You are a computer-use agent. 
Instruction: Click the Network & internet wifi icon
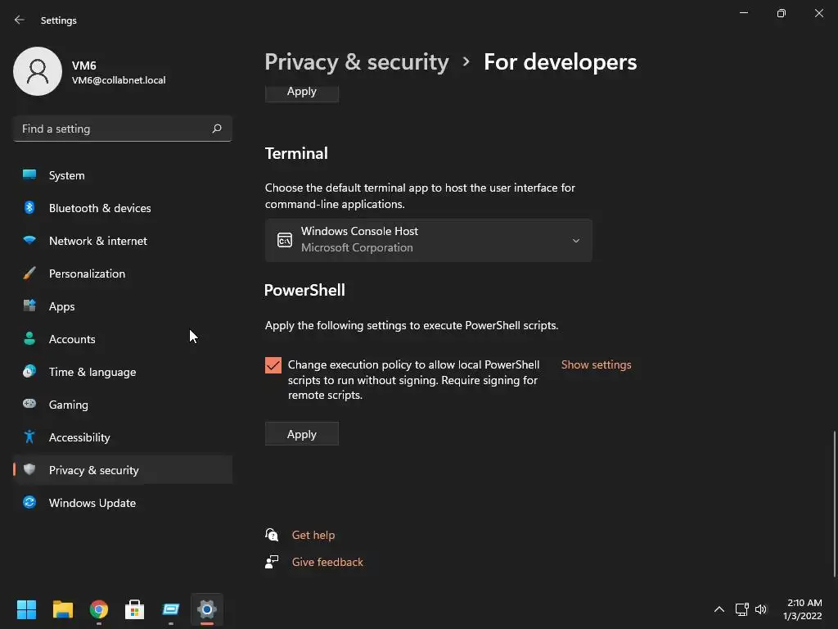click(29, 241)
